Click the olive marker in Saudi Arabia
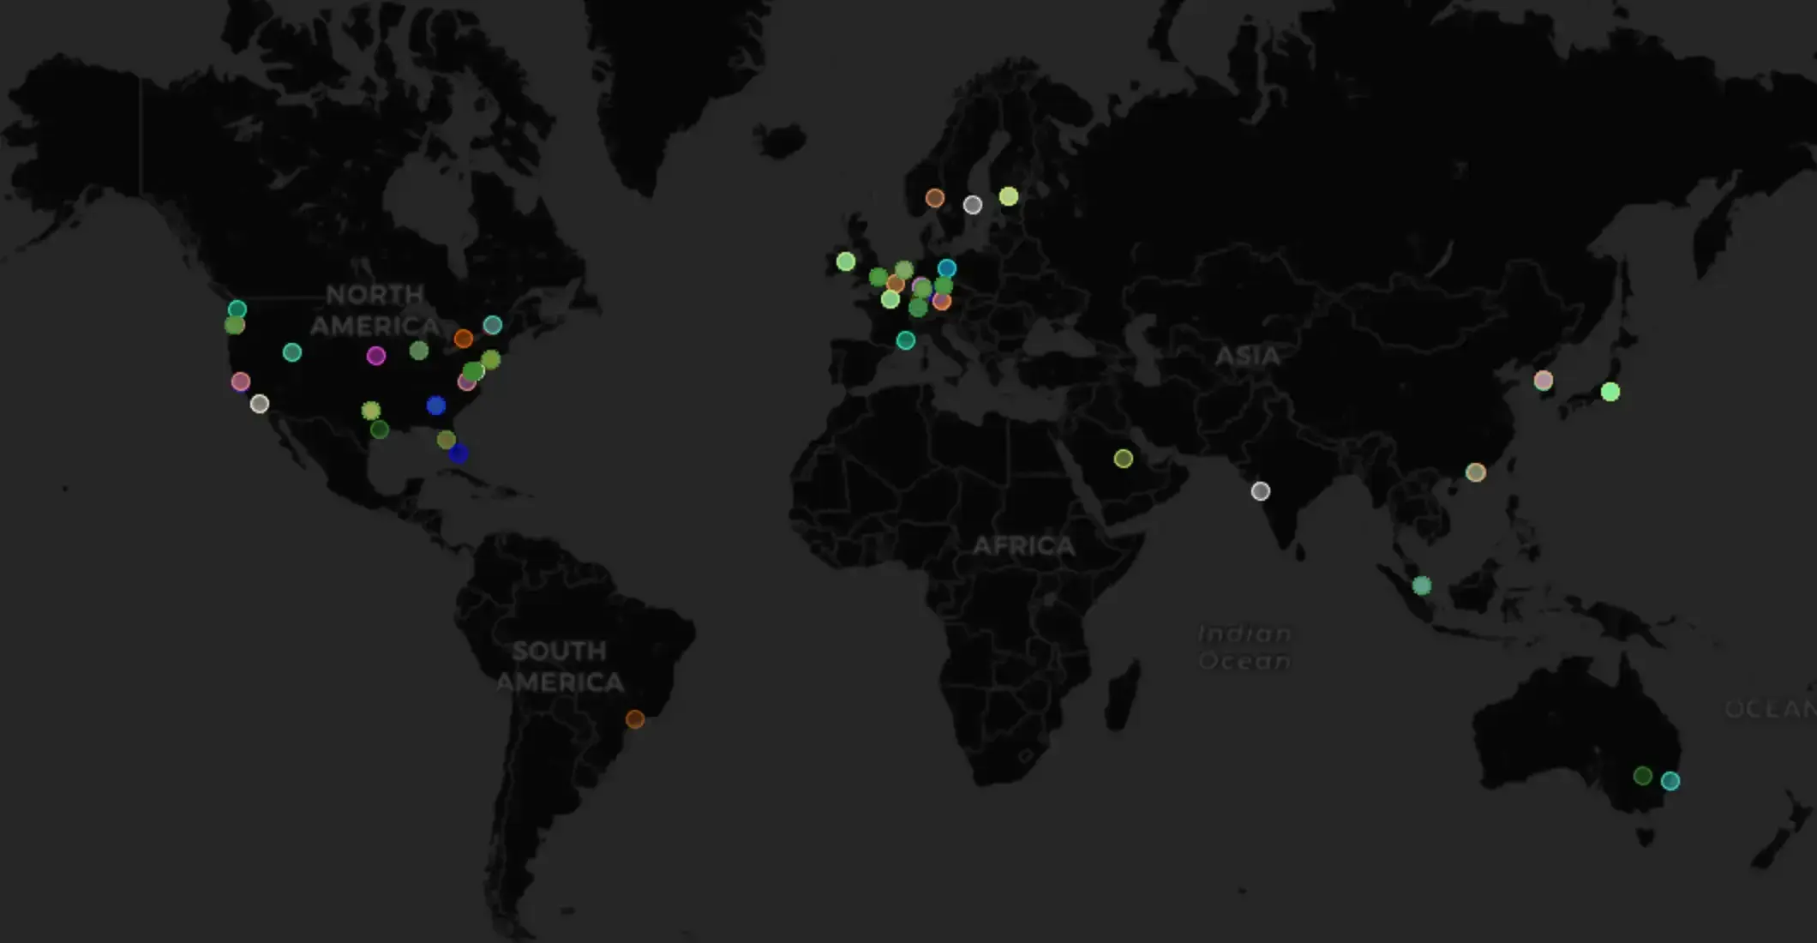This screenshot has width=1817, height=943. coord(1123,459)
